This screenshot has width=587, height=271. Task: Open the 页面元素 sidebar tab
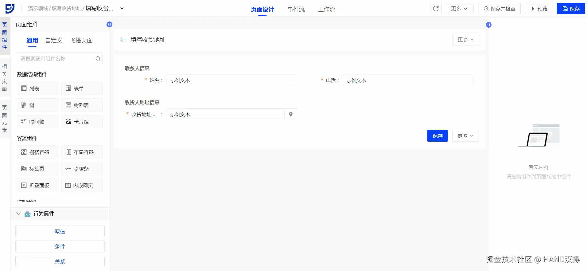(x=5, y=119)
